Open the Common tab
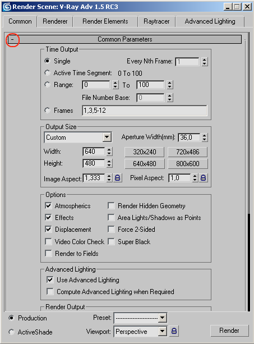Viewport: 254px width, 344px height. pos(20,21)
